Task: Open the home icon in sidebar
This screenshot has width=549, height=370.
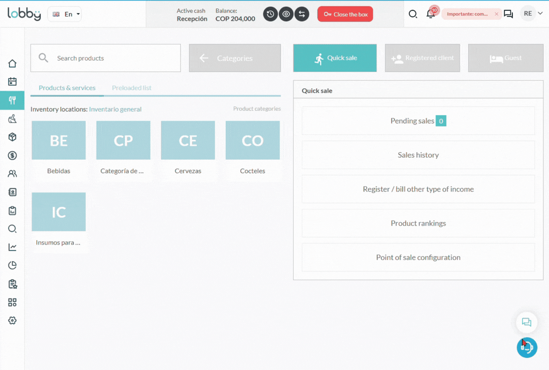Action: 12,63
